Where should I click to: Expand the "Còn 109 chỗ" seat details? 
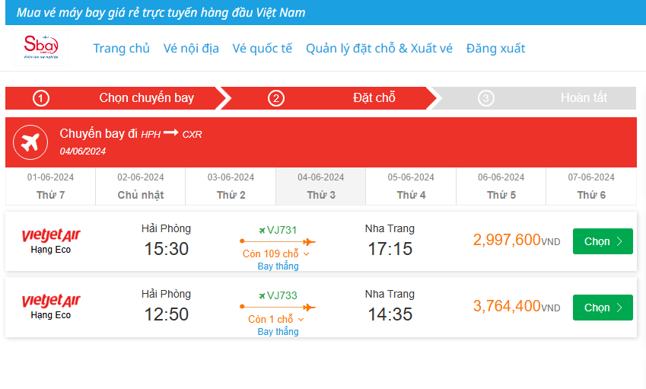[x=276, y=253]
